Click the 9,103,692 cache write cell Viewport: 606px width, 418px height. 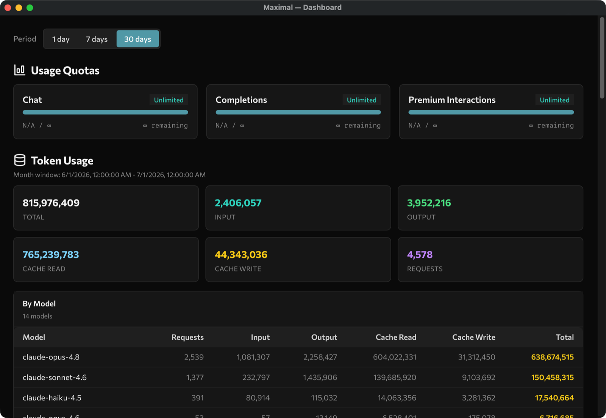478,378
